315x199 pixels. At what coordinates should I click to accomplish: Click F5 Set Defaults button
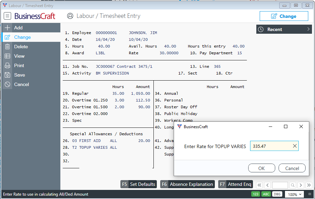click(x=138, y=184)
